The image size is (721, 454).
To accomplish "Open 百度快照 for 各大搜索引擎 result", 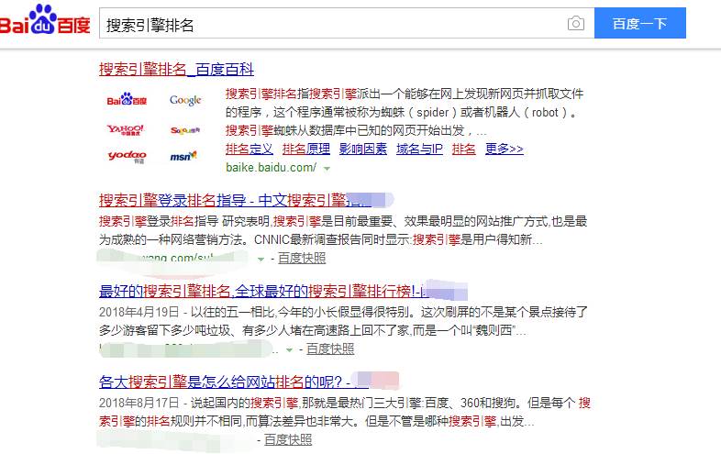I will [288, 439].
